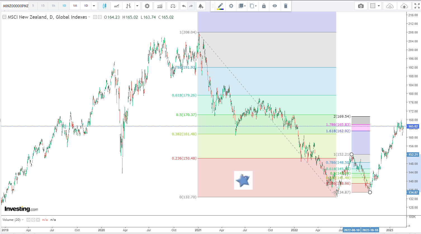421x234 pixels.
Task: Click the blue star sticker on chart
Action: tap(243, 180)
